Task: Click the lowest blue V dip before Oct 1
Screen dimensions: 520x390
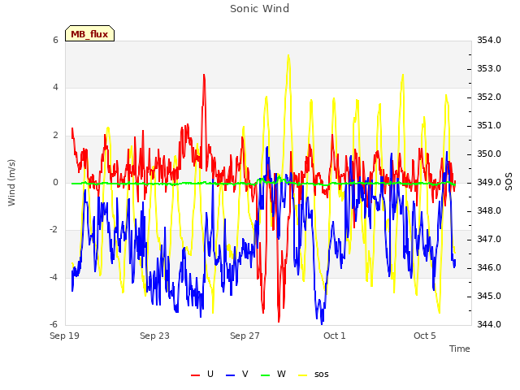Action: pos(322,323)
